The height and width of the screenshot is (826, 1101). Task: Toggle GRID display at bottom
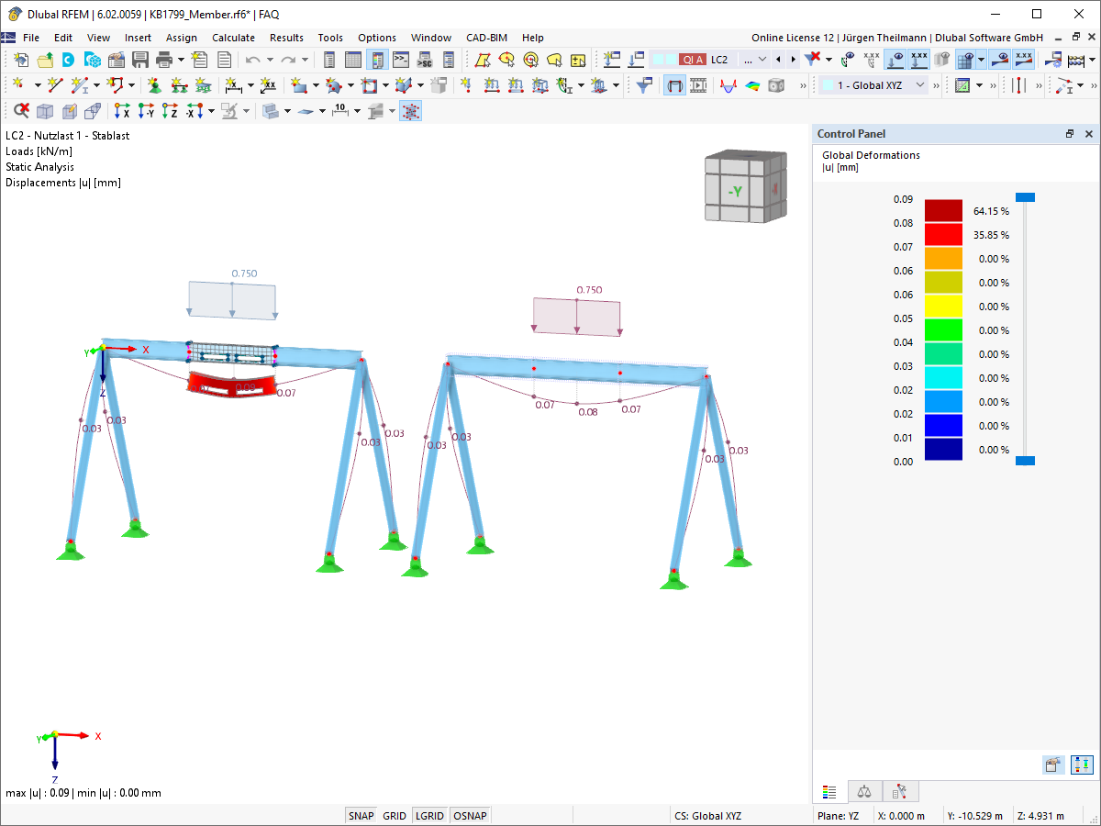(x=395, y=815)
